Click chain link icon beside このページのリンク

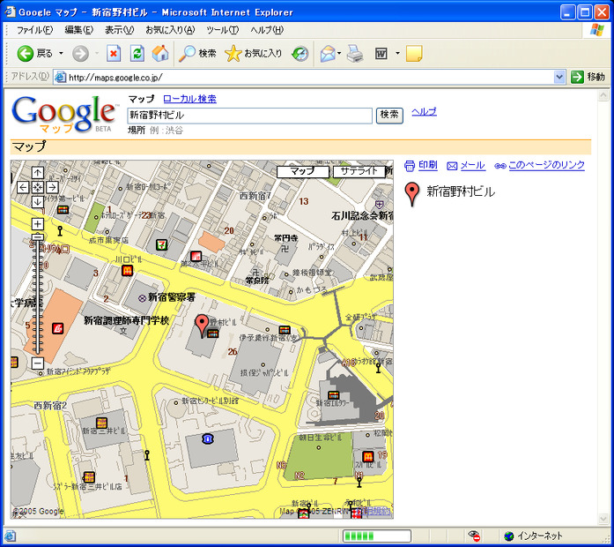pos(500,166)
